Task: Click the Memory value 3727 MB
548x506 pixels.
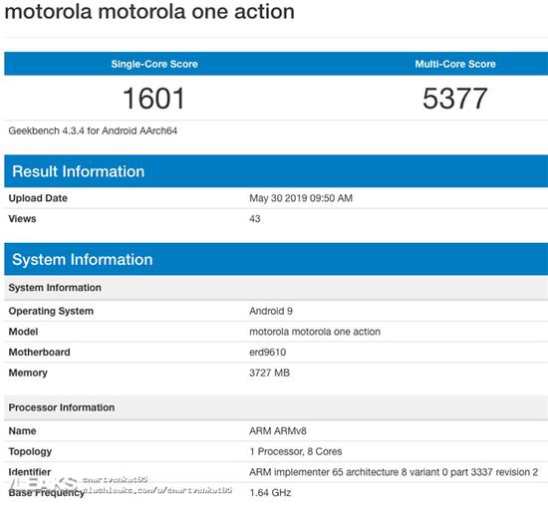Action: point(269,373)
